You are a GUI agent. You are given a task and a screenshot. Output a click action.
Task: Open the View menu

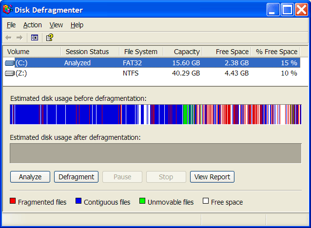coord(56,25)
